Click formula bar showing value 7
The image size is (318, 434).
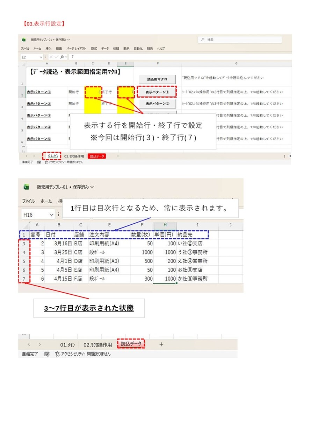(x=180, y=56)
